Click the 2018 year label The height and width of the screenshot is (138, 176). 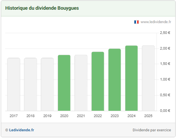pyautogui.click(x=30, y=116)
